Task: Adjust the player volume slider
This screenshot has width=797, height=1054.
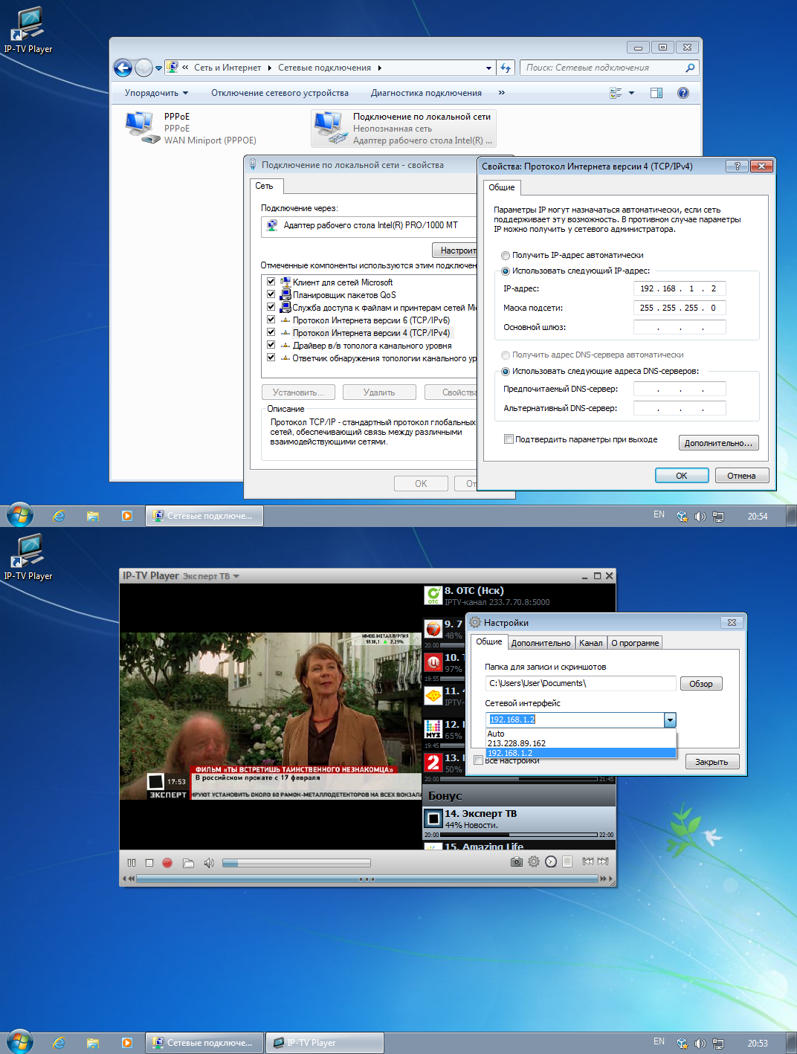Action: click(296, 863)
